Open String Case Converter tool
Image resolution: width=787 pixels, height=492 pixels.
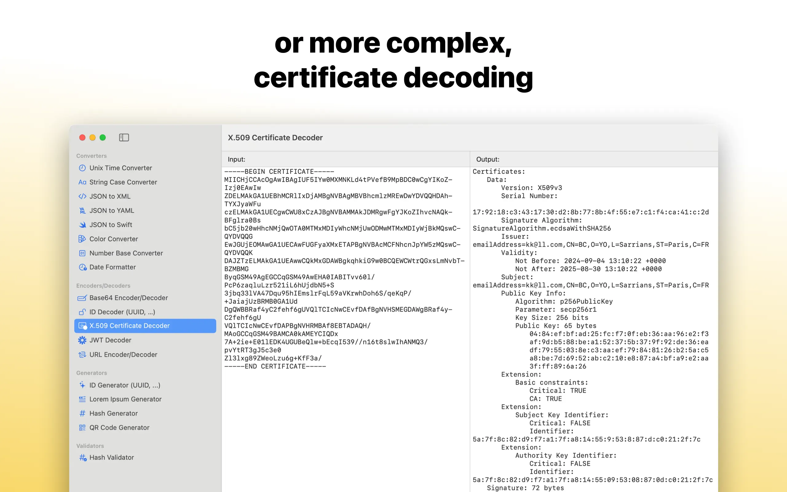[123, 182]
